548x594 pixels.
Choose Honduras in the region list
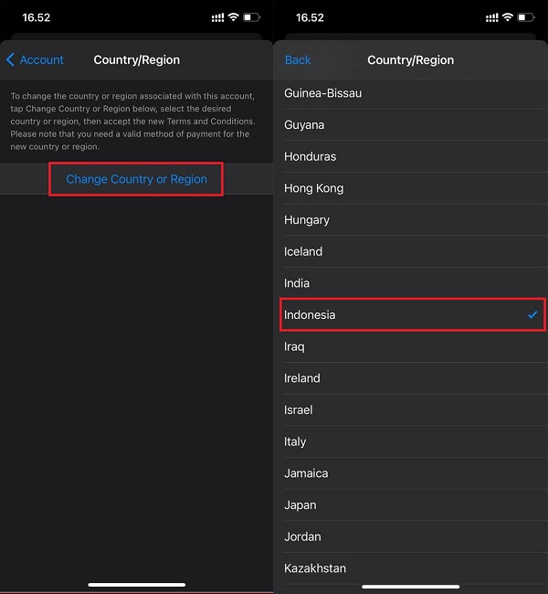(x=310, y=156)
